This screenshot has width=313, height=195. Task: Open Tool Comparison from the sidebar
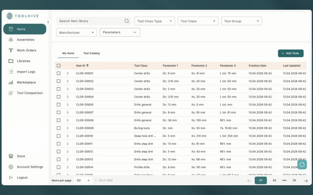[x=25, y=93]
